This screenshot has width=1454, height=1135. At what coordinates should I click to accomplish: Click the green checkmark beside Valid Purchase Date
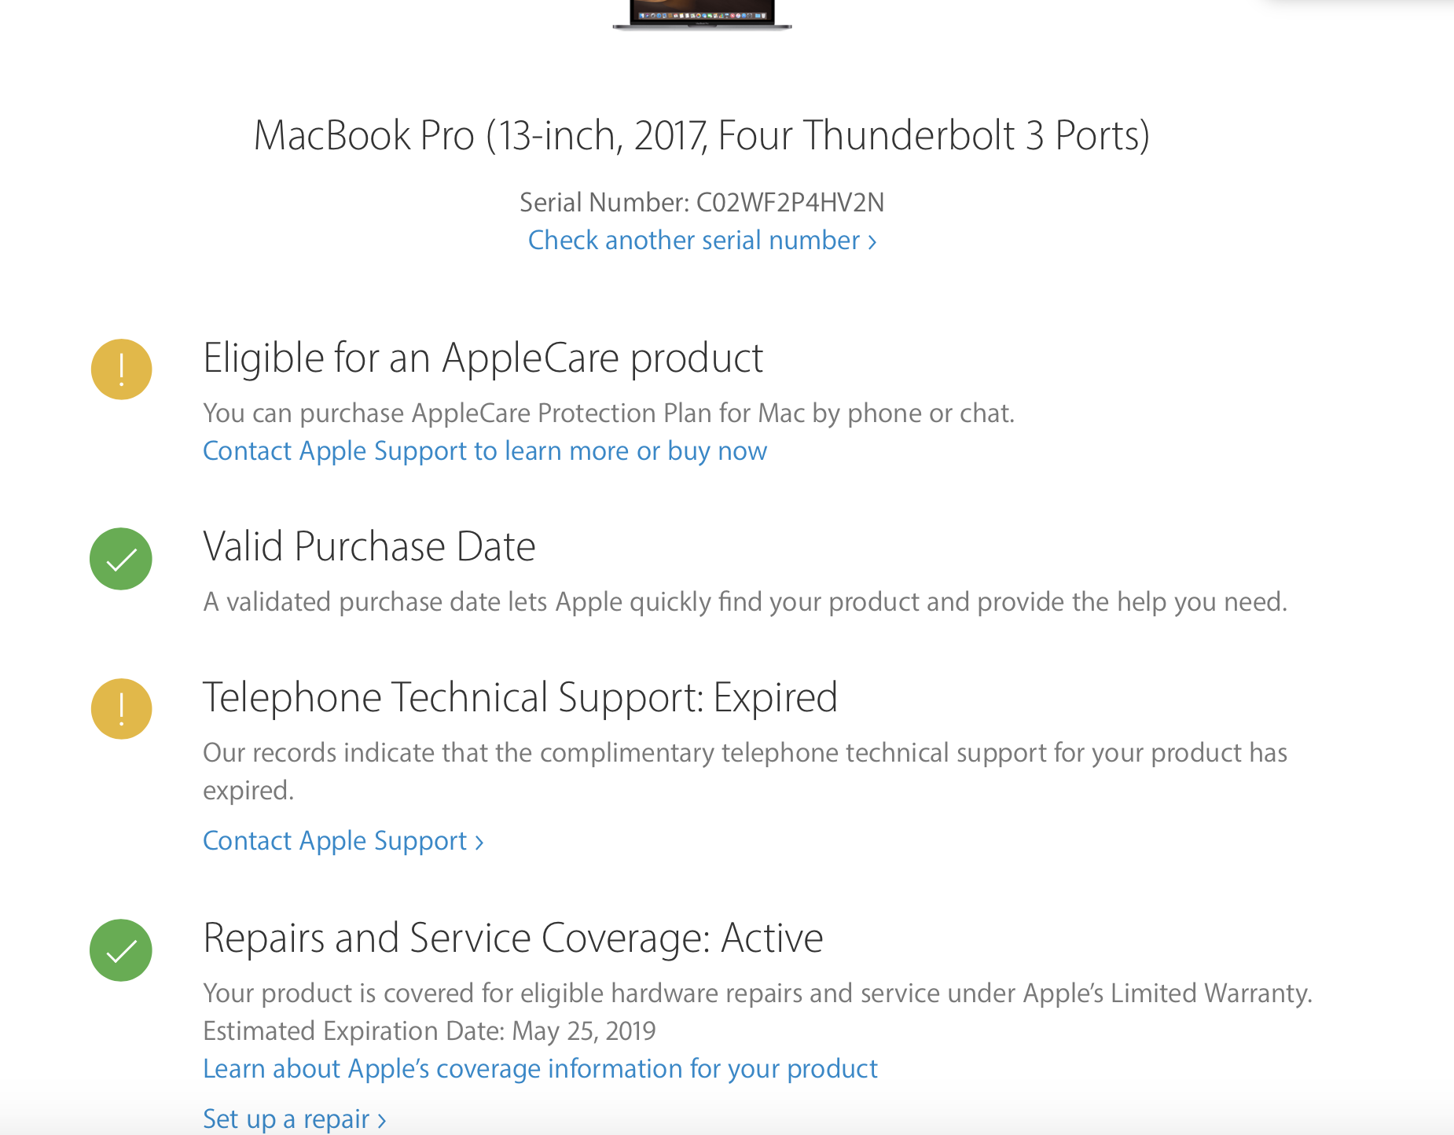(121, 559)
